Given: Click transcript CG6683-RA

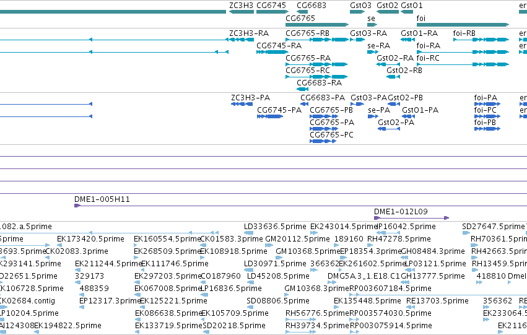Looking at the screenshot, I should click(x=302, y=89).
